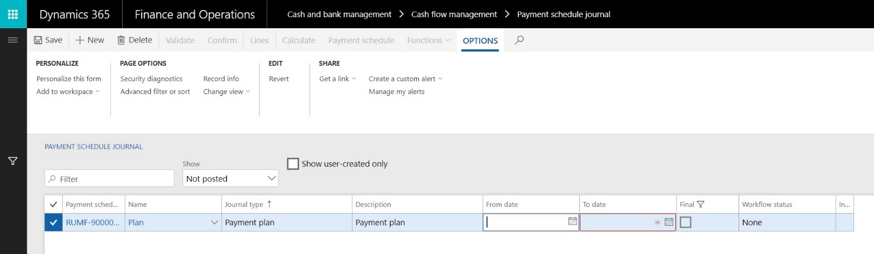Click Personalize this form
874x254 pixels.
pos(69,79)
